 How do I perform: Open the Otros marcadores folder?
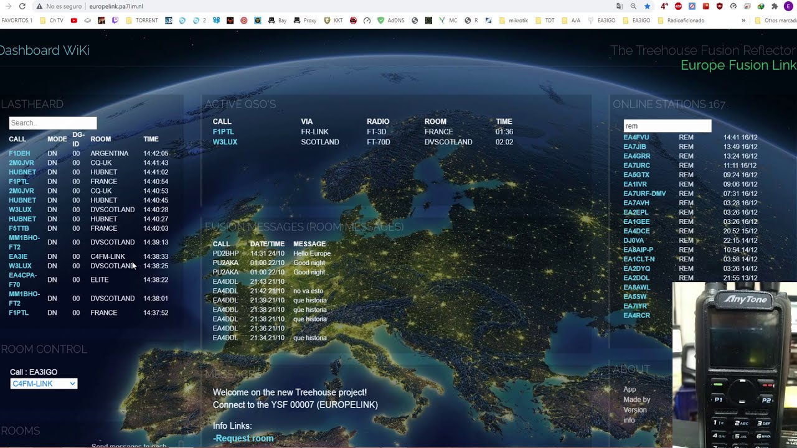[x=775, y=20]
